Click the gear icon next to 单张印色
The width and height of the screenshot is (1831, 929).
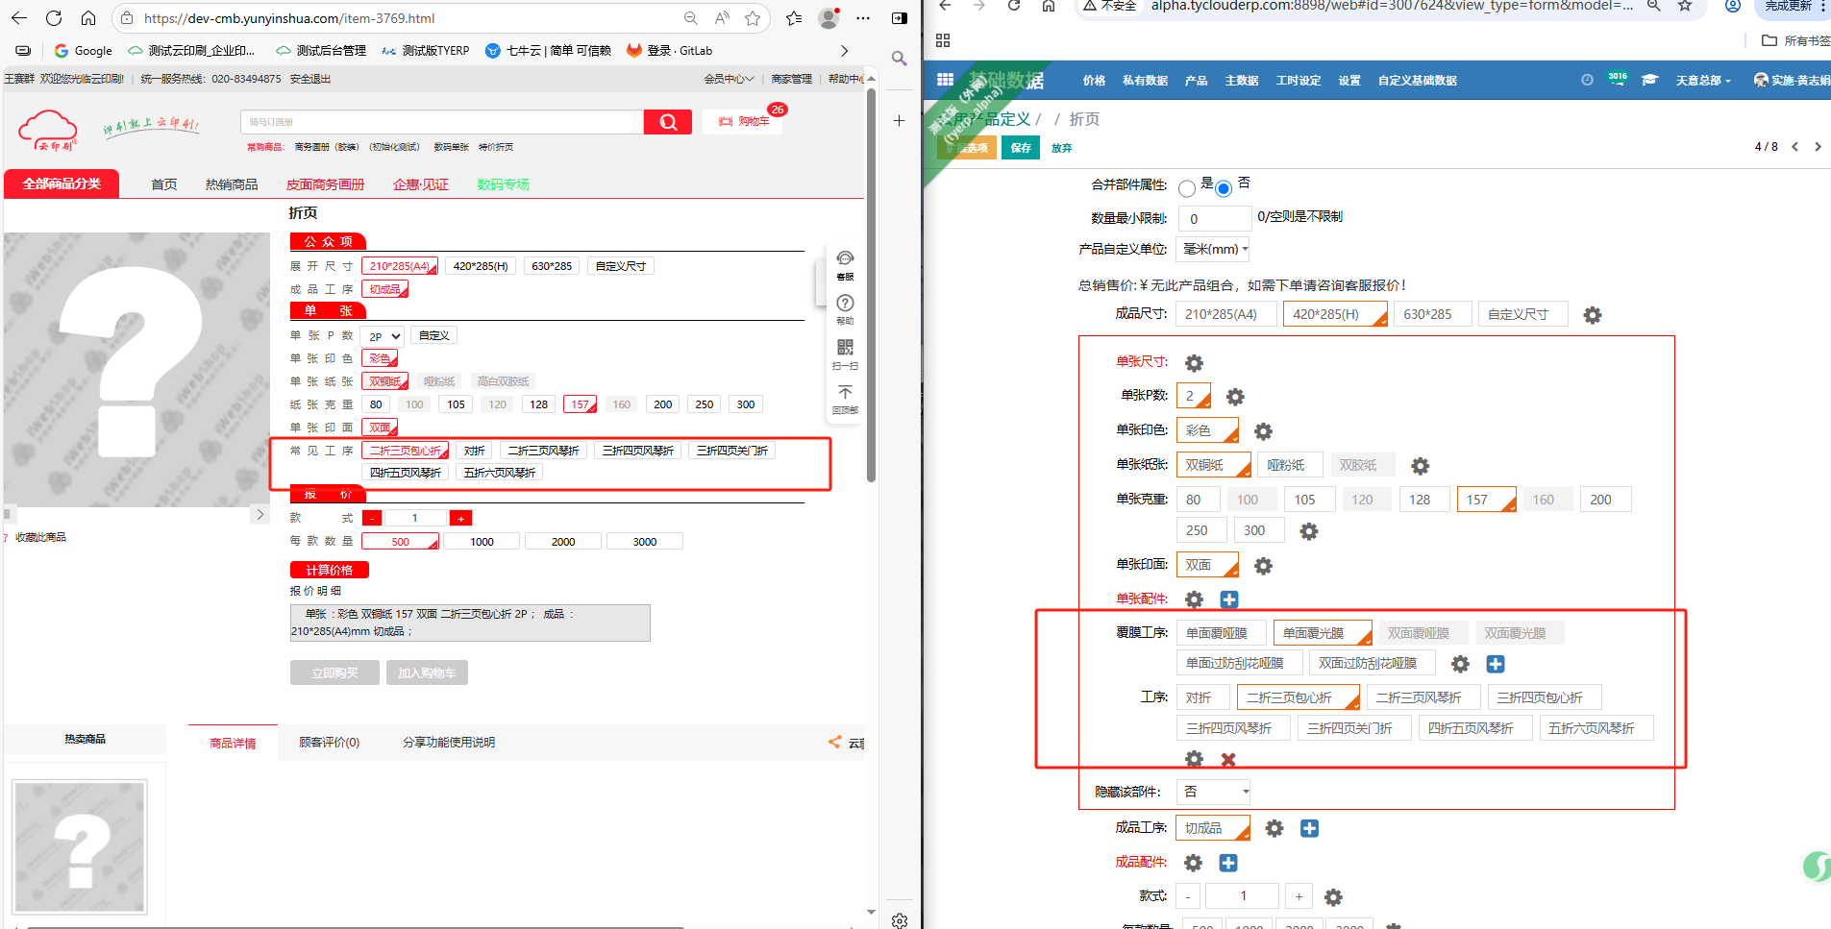point(1263,431)
